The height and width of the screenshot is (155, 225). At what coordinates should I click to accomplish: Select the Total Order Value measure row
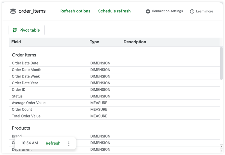pyautogui.click(x=26, y=116)
